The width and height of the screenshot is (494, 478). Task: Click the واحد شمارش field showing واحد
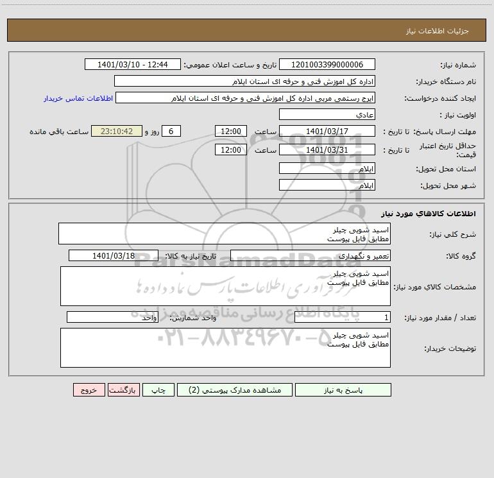[112, 317]
